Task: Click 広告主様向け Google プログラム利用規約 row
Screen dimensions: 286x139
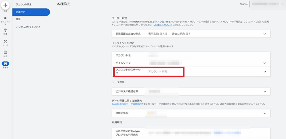Action: tap(129, 133)
